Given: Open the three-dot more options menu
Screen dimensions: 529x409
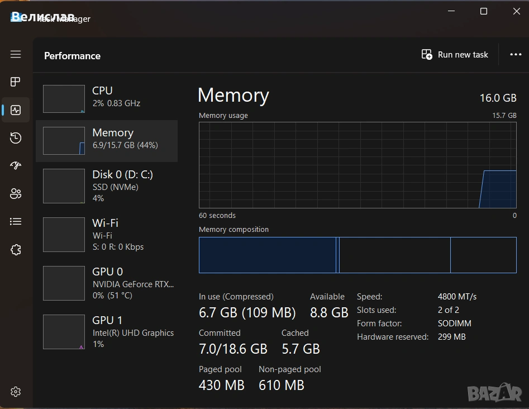Looking at the screenshot, I should (x=516, y=54).
